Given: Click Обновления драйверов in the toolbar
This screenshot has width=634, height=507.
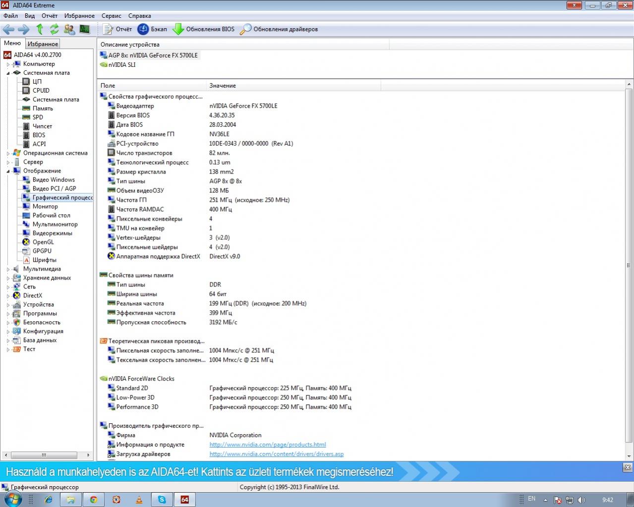Looking at the screenshot, I should coord(279,29).
